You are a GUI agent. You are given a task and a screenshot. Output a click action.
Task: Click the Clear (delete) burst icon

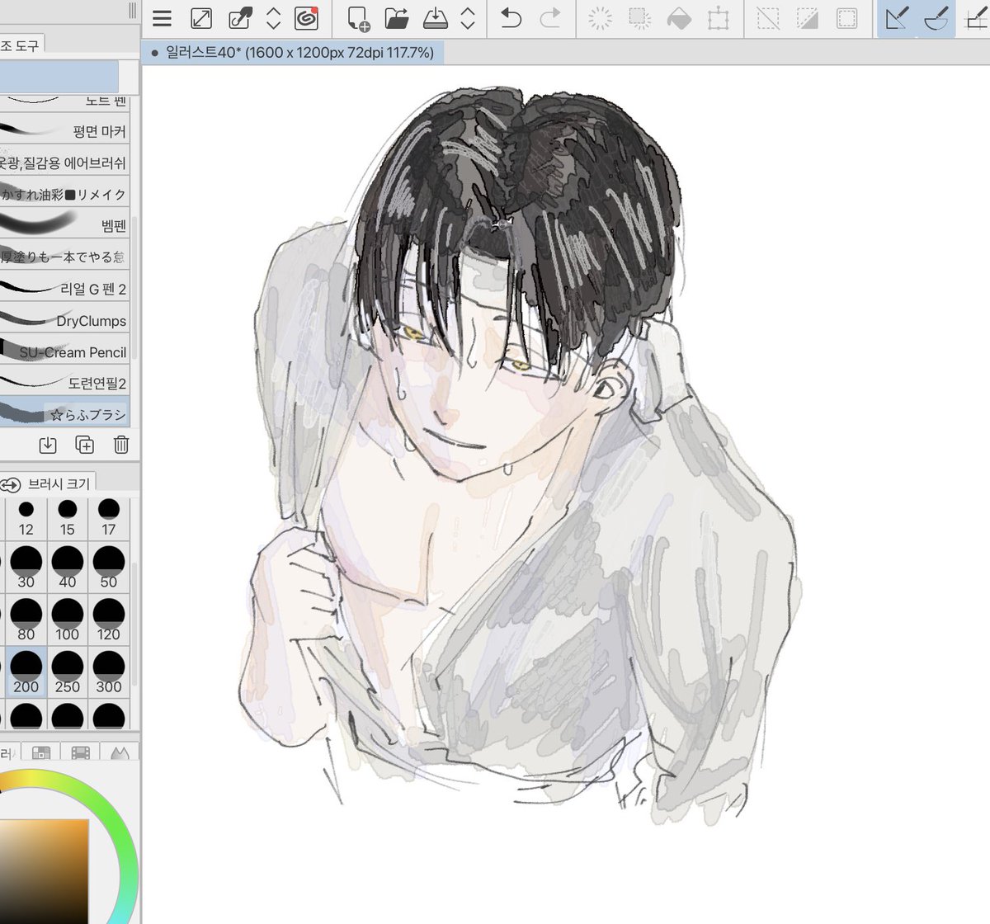click(x=600, y=18)
